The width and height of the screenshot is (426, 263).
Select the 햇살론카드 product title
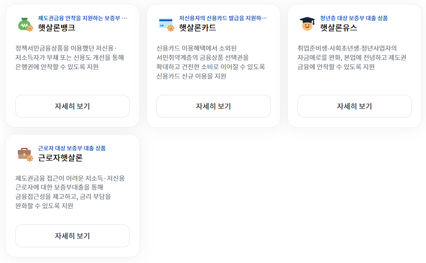[x=197, y=27]
